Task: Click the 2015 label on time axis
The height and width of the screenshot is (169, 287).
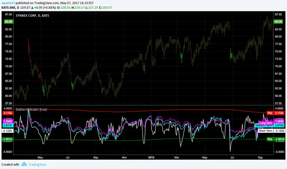Action: coord(151,157)
